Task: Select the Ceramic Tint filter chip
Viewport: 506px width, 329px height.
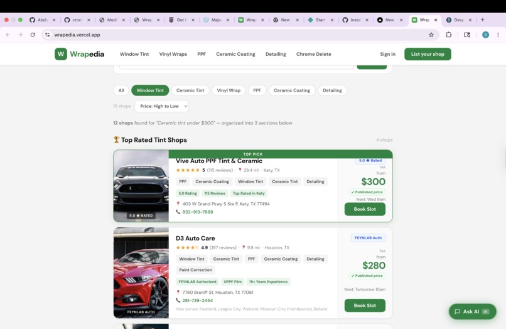Action: (x=190, y=90)
